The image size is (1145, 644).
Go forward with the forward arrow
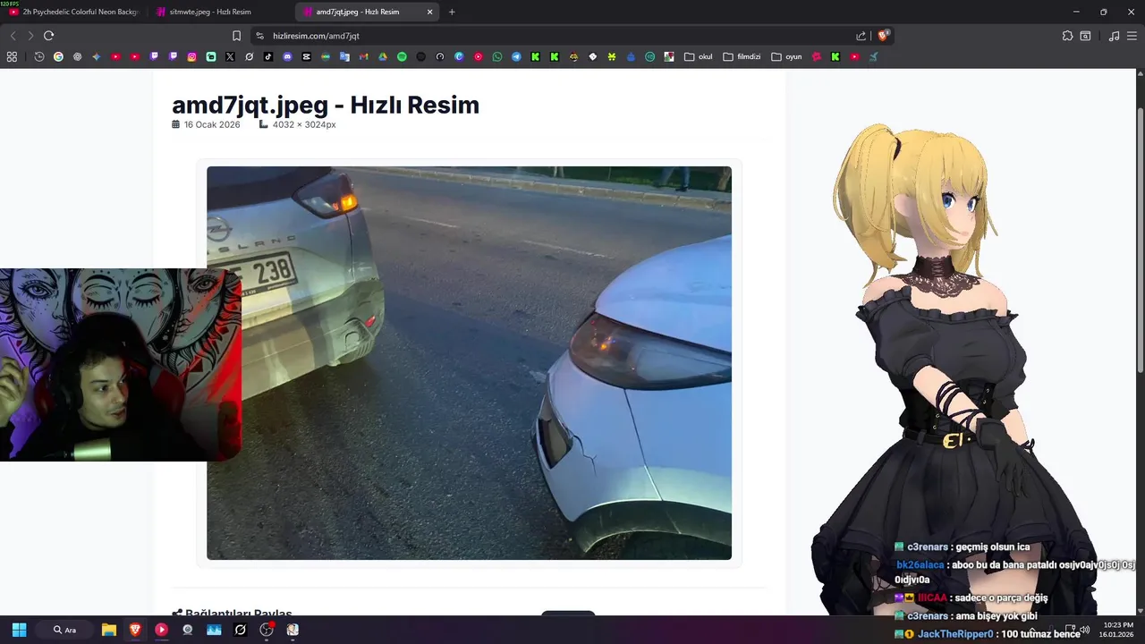(x=30, y=36)
